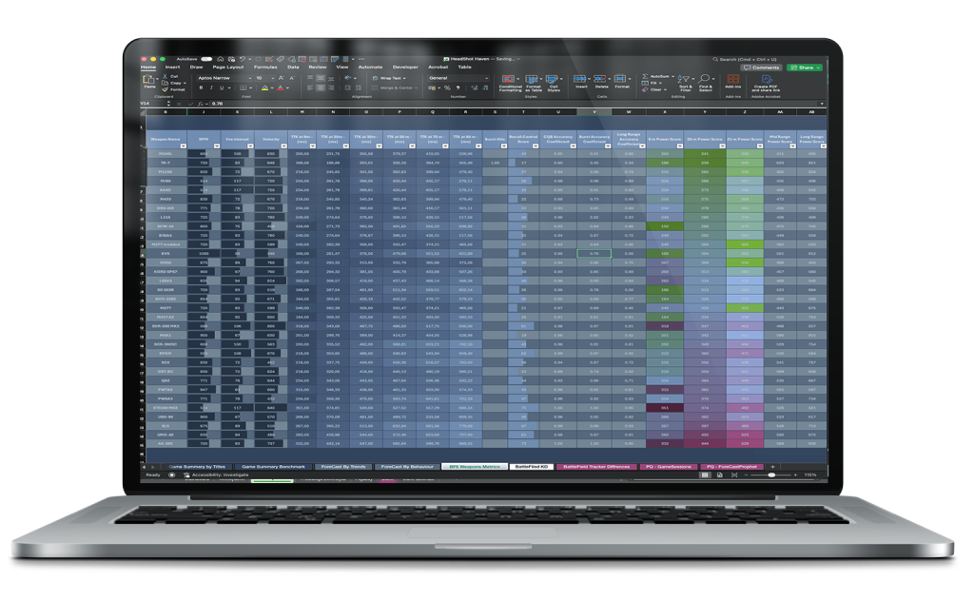
Task: Click the Paste icon
Action: (x=148, y=81)
